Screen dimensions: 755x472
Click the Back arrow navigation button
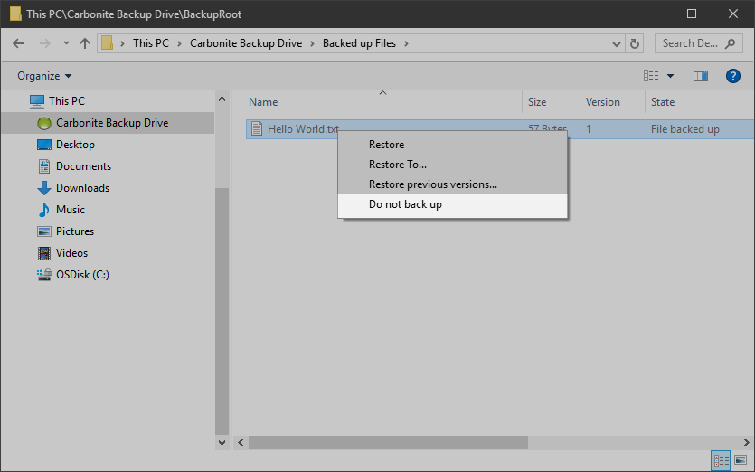pos(20,43)
